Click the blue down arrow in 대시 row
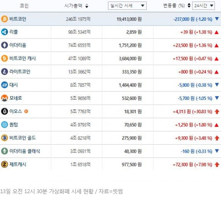221x197 pixels. tap(217, 85)
